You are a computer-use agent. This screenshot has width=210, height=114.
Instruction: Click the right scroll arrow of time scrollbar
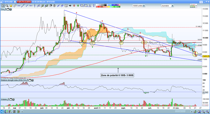pos(192,112)
